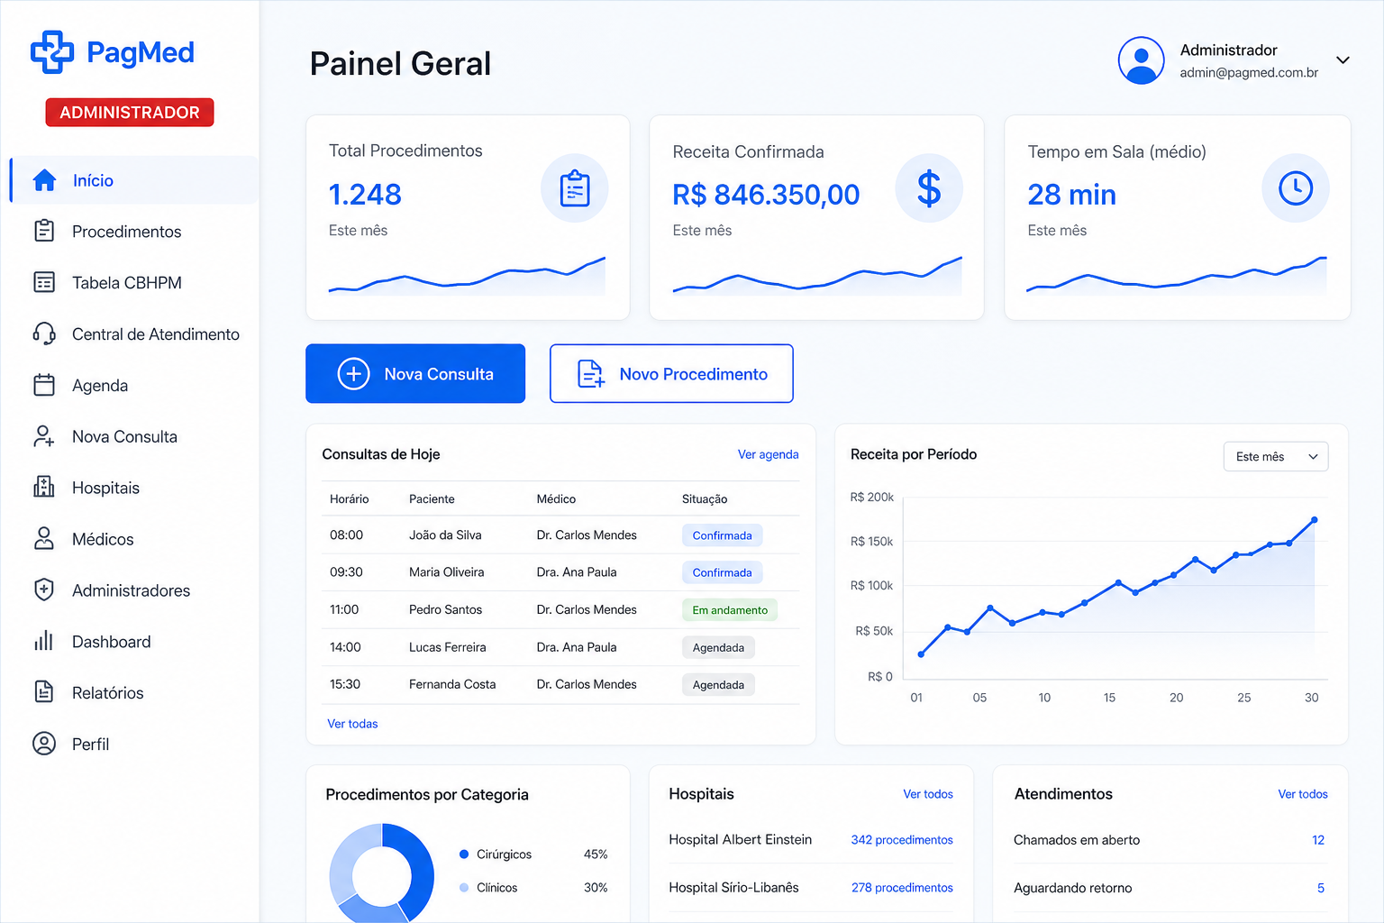Expand the Administrador account chevron

tap(1343, 60)
